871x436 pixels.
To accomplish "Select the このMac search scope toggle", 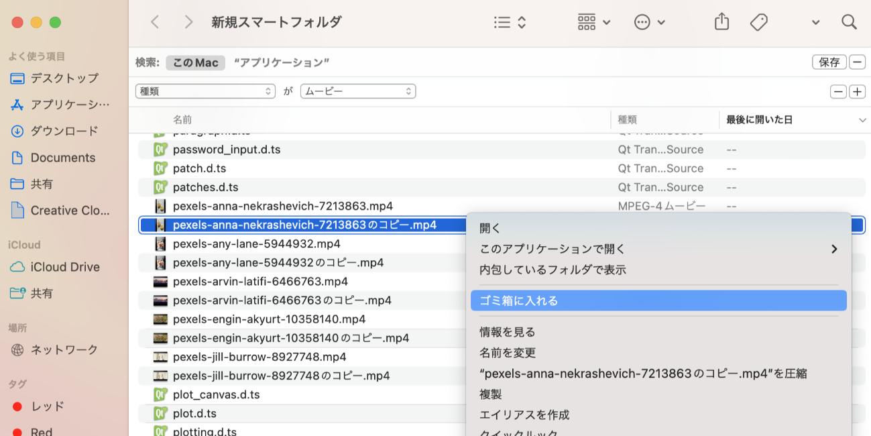I will (x=194, y=62).
